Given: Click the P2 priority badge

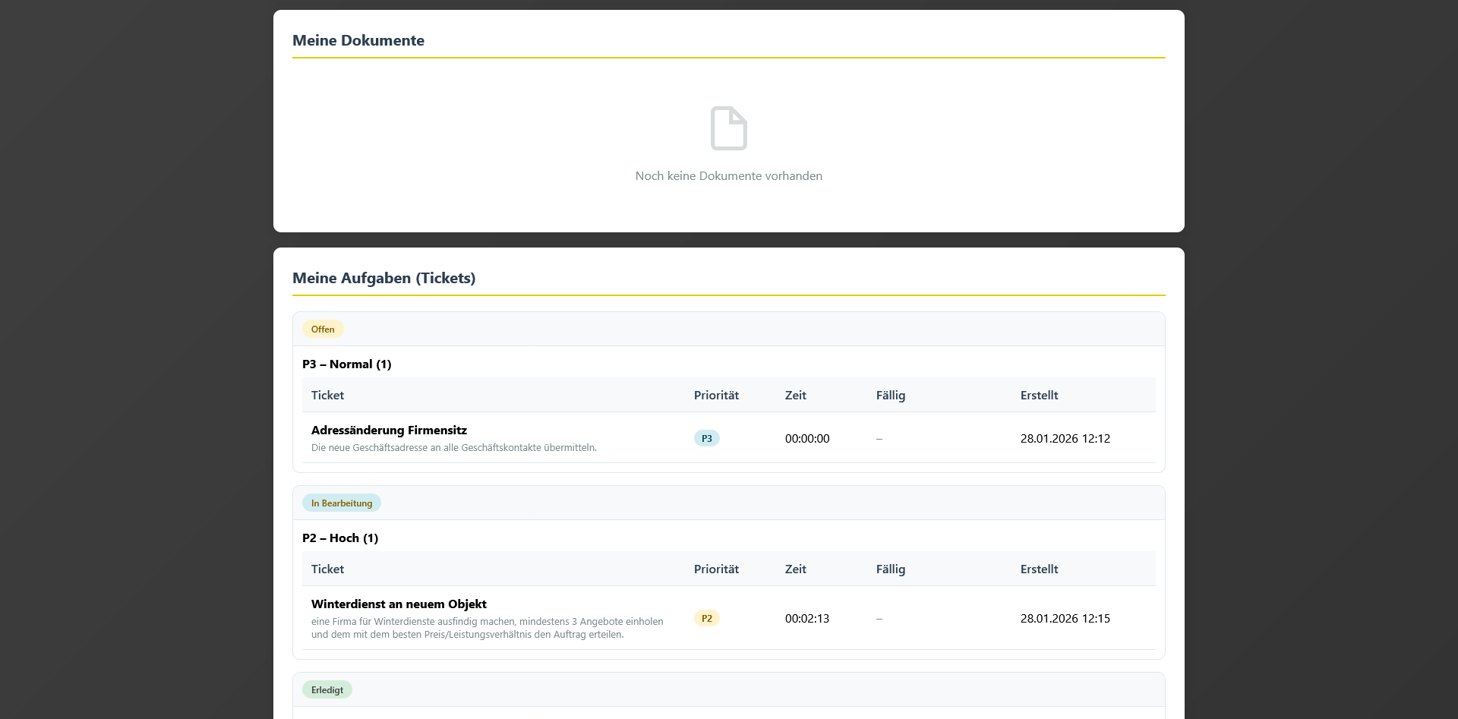Looking at the screenshot, I should pos(706,619).
